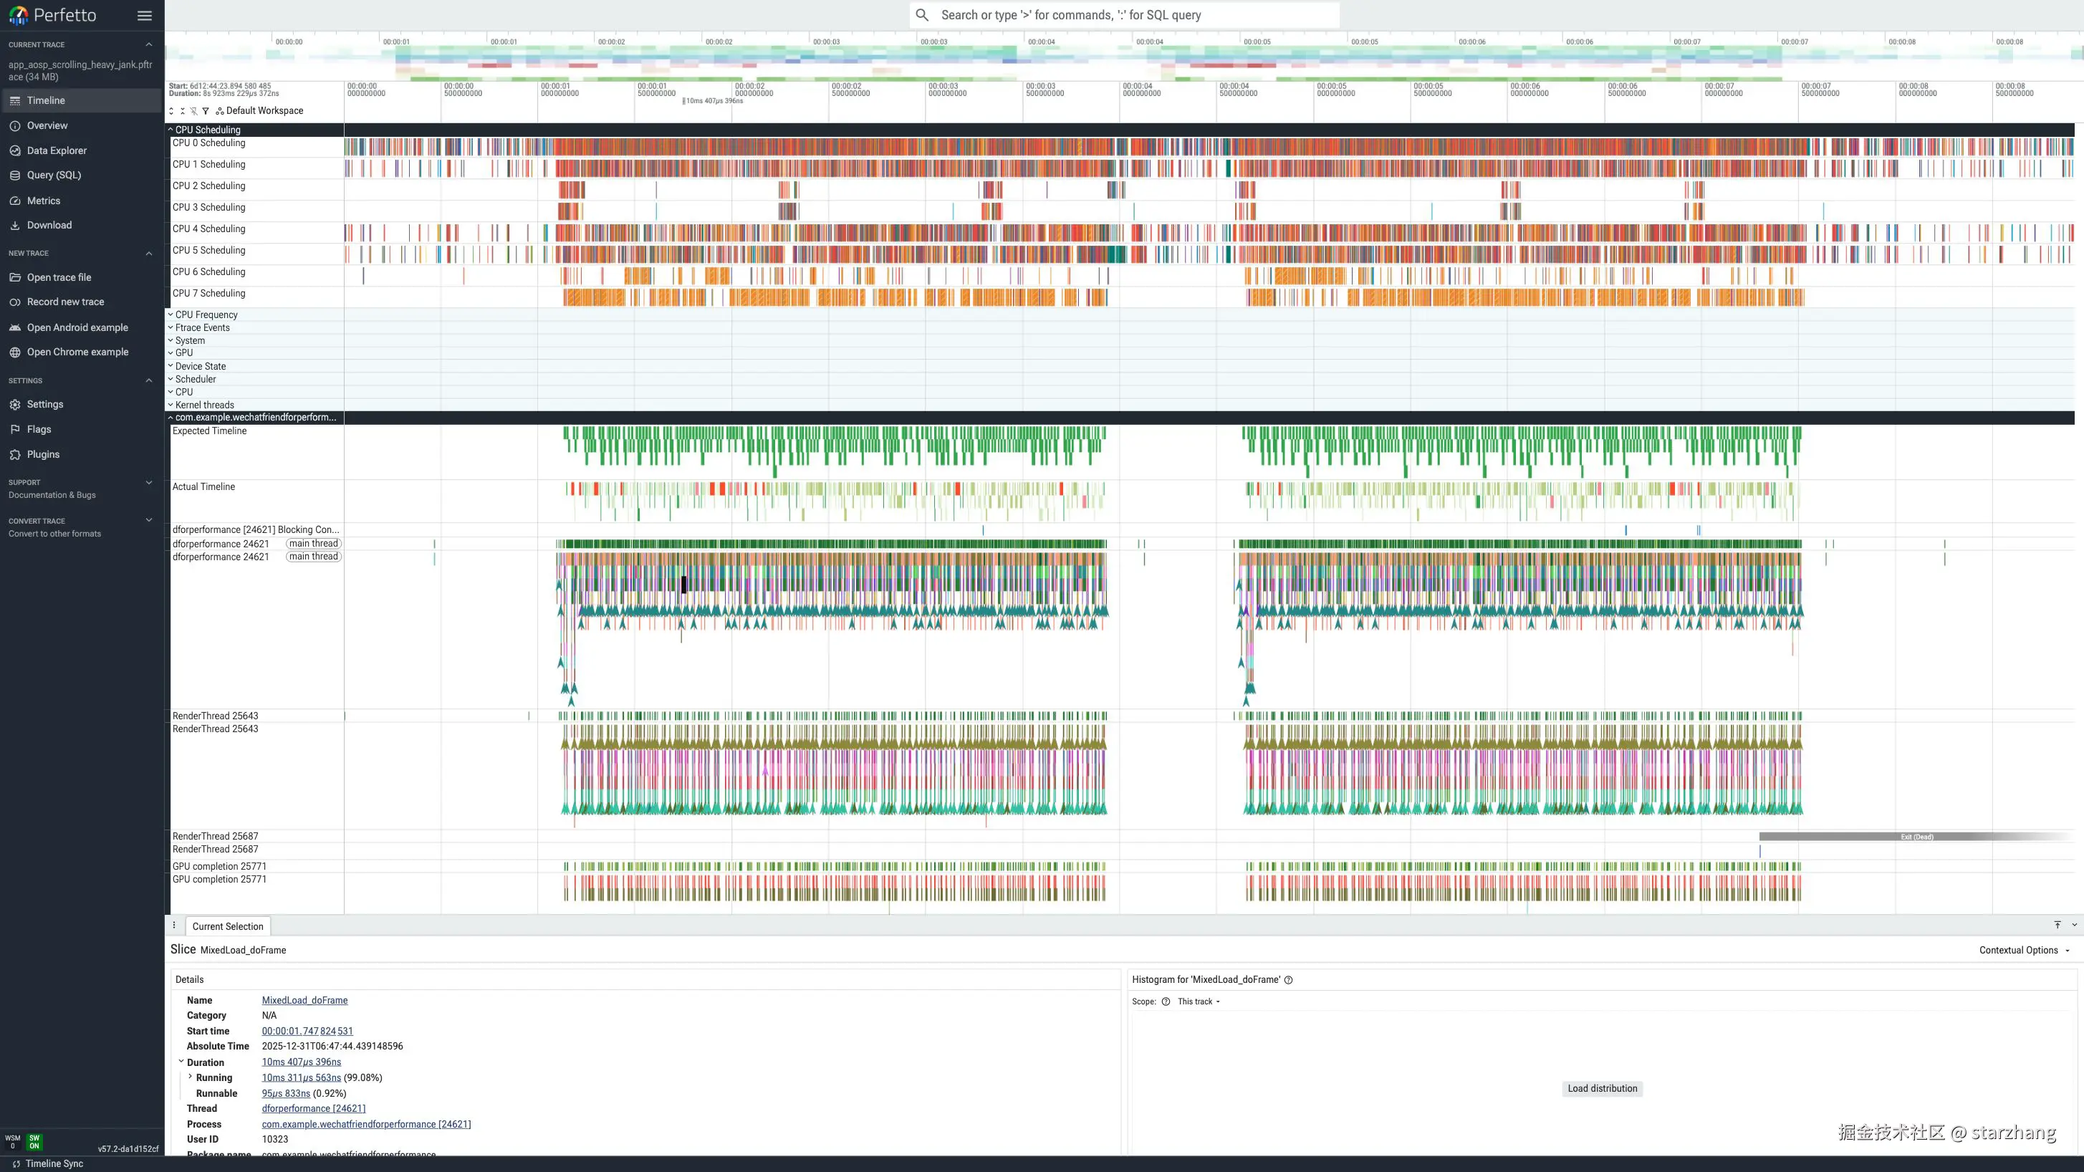
Task: Click the com.example.wechatfriendforperformance [24621] process link
Action: (x=365, y=1124)
